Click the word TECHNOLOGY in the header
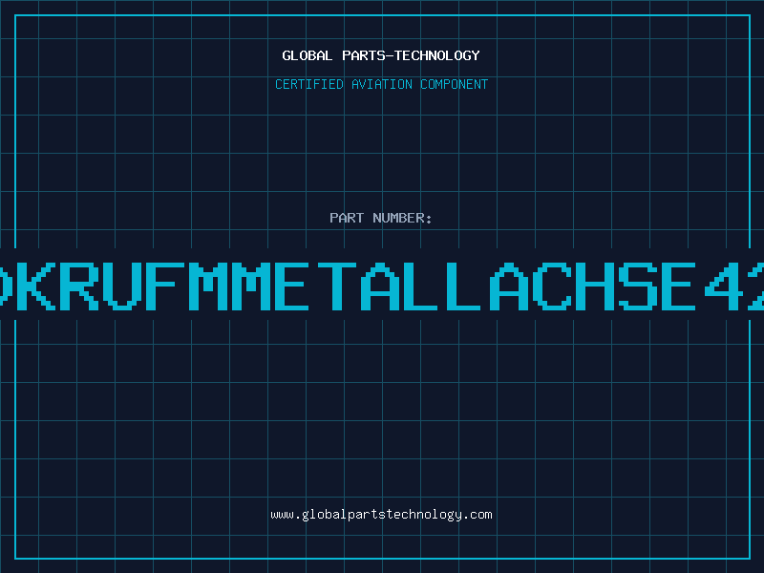 [x=437, y=55]
